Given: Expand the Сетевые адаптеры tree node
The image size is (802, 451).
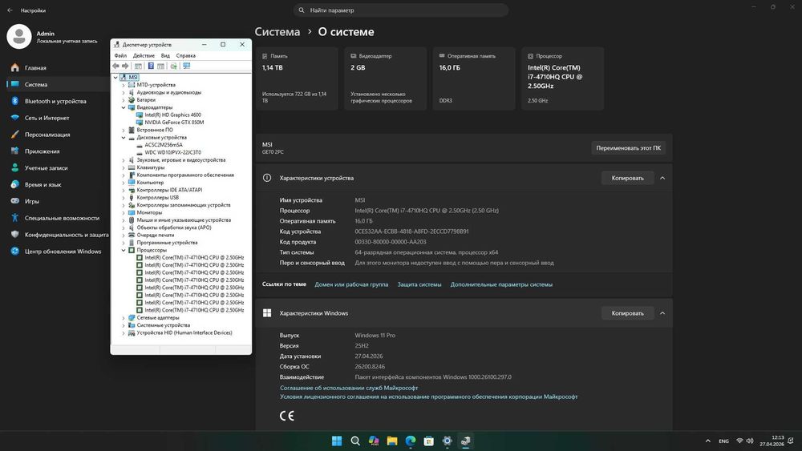Looking at the screenshot, I should tap(124, 318).
